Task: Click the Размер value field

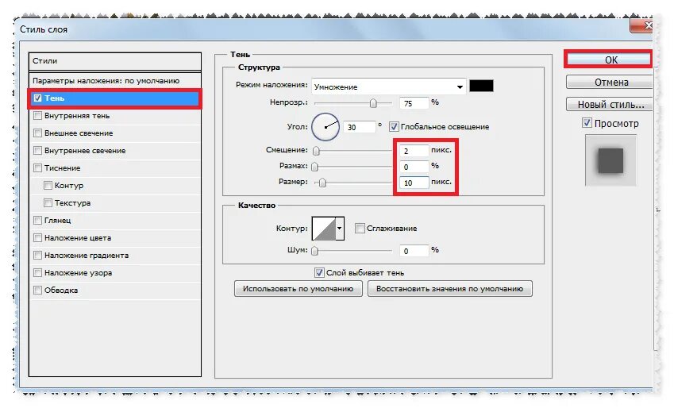Action: pos(414,183)
